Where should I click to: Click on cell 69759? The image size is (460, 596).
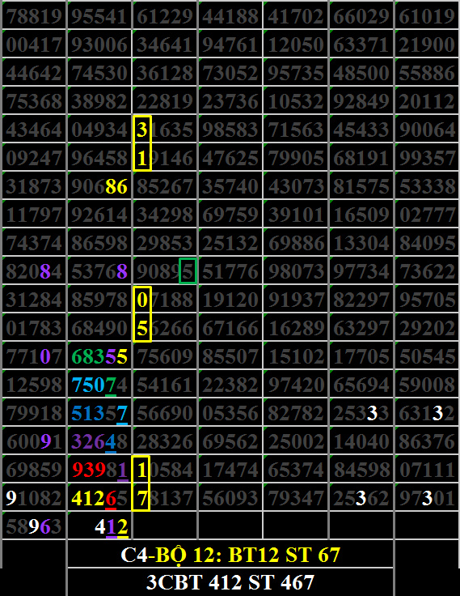click(x=230, y=214)
